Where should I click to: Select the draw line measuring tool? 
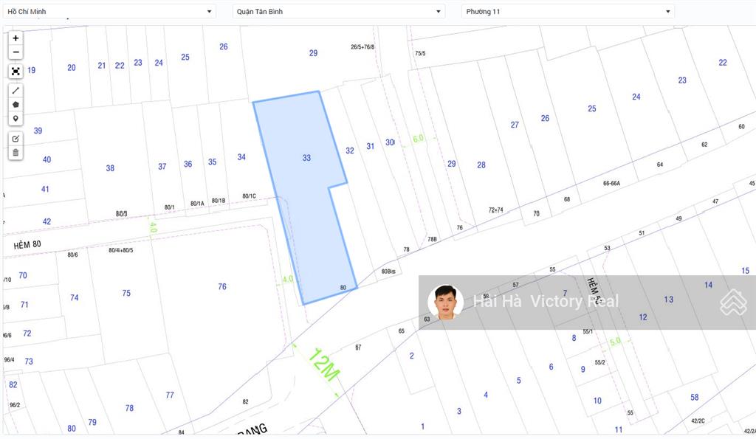(x=16, y=90)
